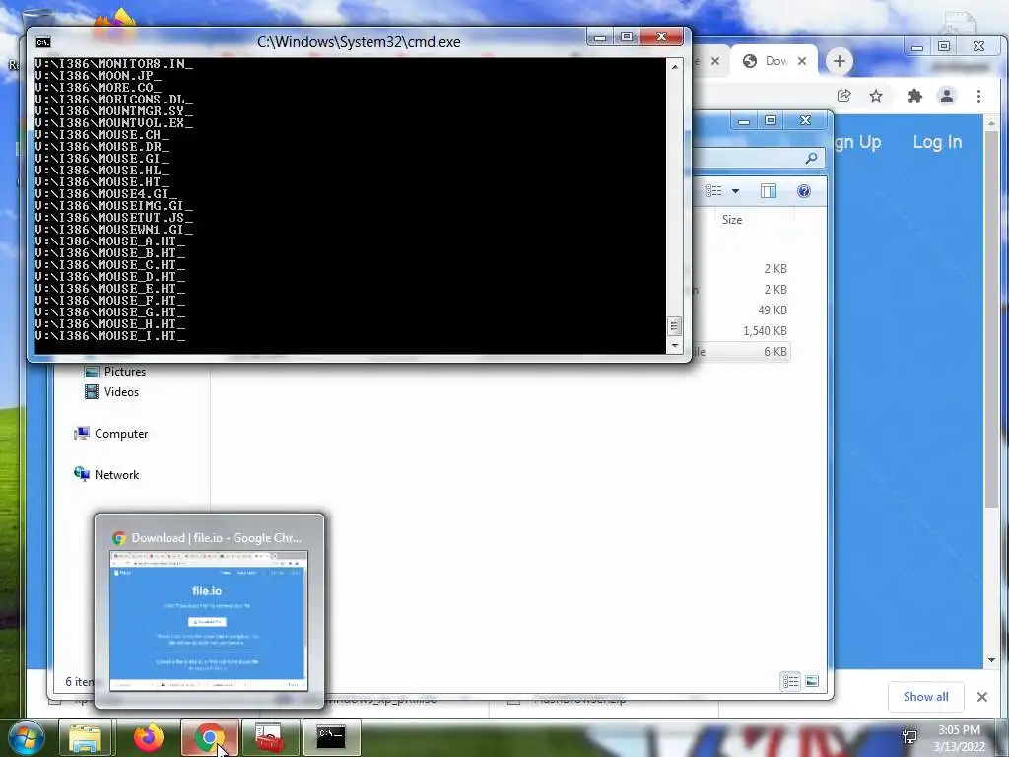Screen dimensions: 1009x757
Task: Open Pictures in the navigation pane
Action: coord(116,372)
